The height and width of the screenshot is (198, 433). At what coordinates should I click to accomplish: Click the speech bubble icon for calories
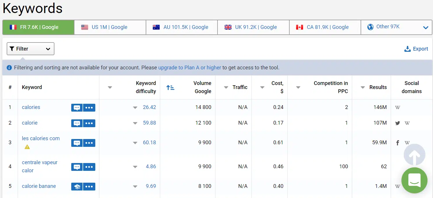[x=77, y=108]
